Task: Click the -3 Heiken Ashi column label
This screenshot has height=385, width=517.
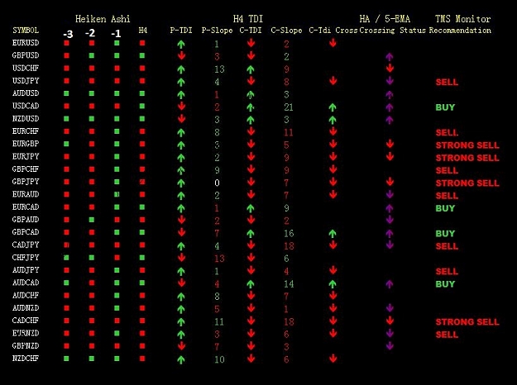Action: (68, 34)
